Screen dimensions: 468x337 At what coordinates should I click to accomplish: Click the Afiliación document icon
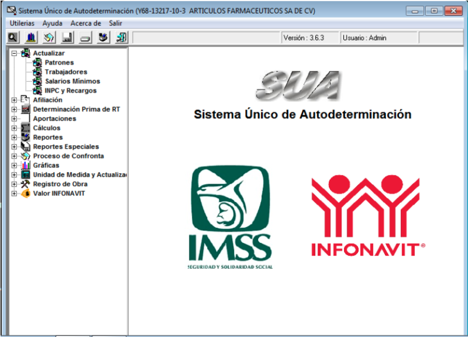tap(25, 99)
